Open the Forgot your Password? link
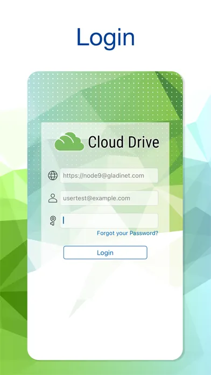This screenshot has width=211, height=375. [x=128, y=233]
